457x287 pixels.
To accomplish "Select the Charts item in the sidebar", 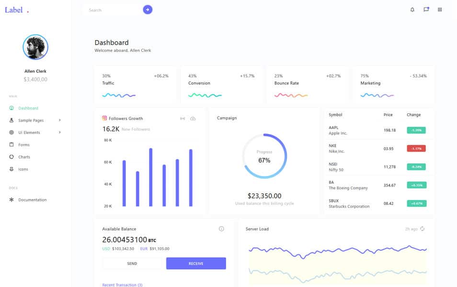I will (23, 157).
